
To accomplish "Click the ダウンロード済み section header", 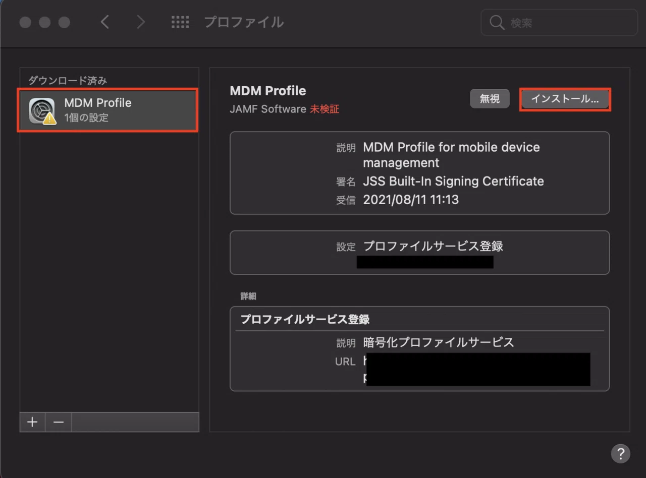I will [x=68, y=80].
